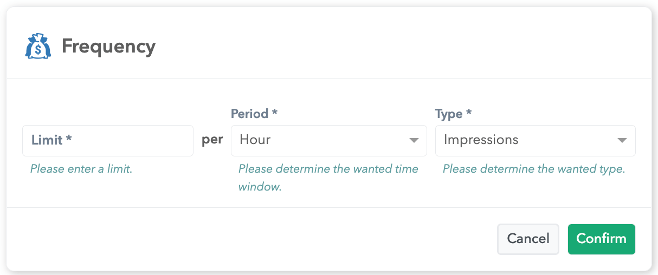Screen dimensions: 658x275
Task: Click the 'Limit *' placeholder text
Action: [x=52, y=140]
